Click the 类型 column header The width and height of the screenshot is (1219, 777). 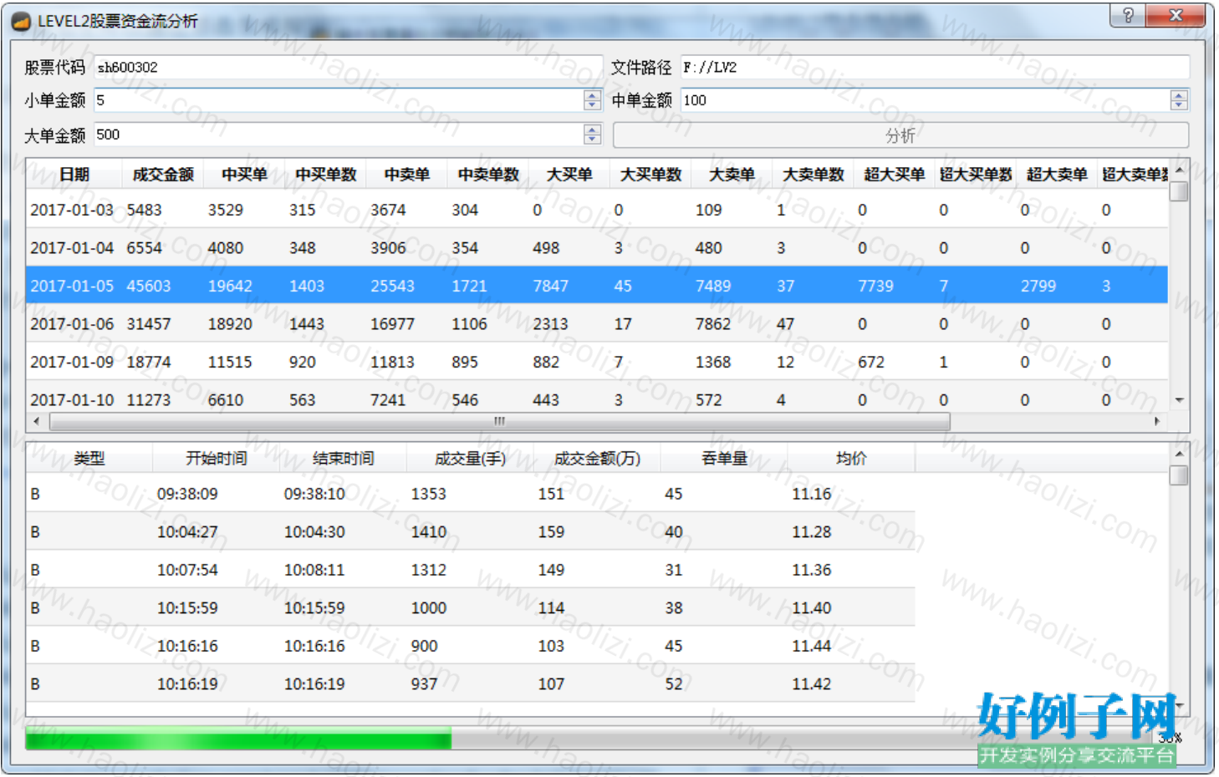pyautogui.click(x=89, y=459)
